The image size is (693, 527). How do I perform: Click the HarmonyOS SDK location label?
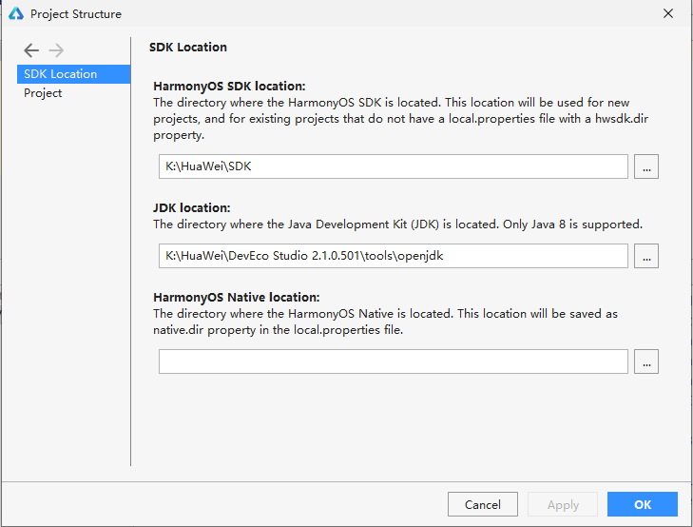[x=229, y=87]
